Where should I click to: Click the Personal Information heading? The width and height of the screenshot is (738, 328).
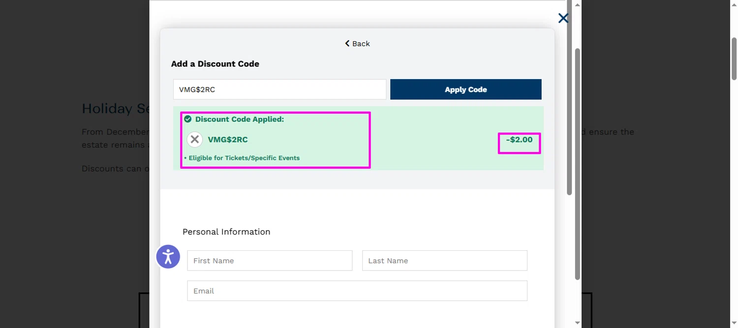226,232
